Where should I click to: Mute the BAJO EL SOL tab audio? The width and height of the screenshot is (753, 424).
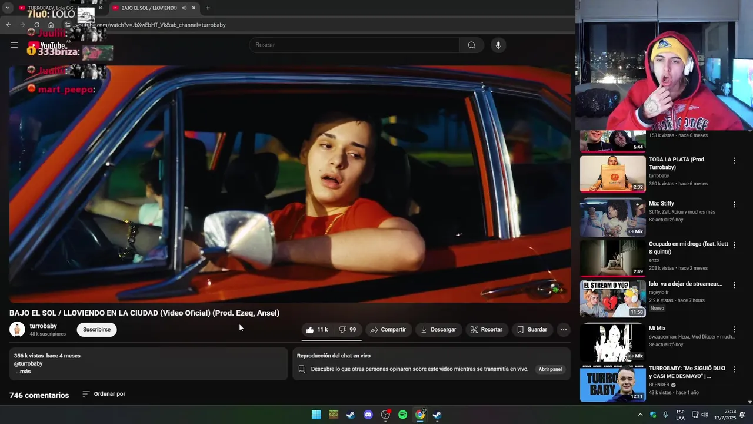184,8
